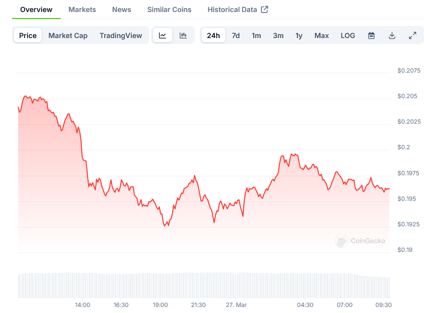Switch to the line chart view icon
424x313 pixels.
click(163, 36)
